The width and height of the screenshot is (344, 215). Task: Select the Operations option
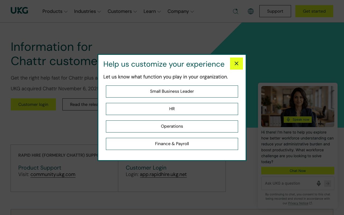172,126
